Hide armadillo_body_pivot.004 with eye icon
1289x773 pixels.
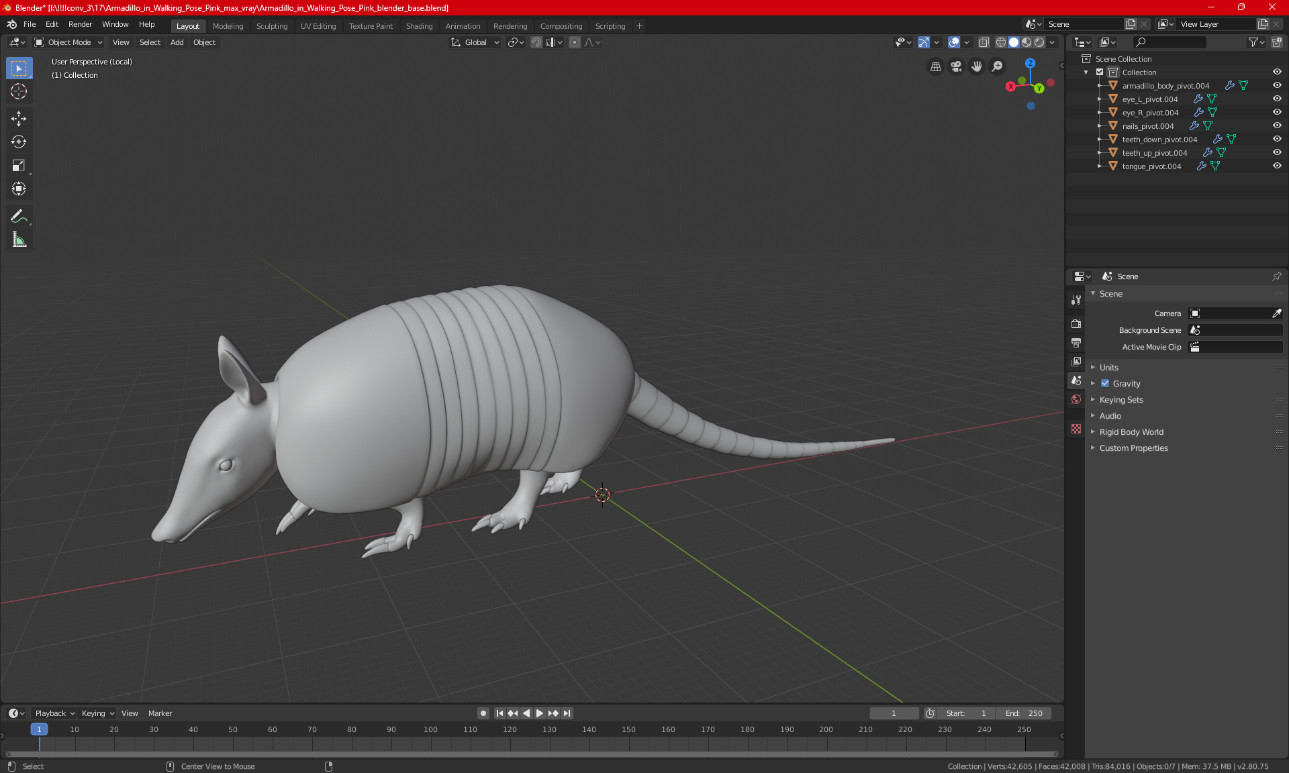point(1277,85)
